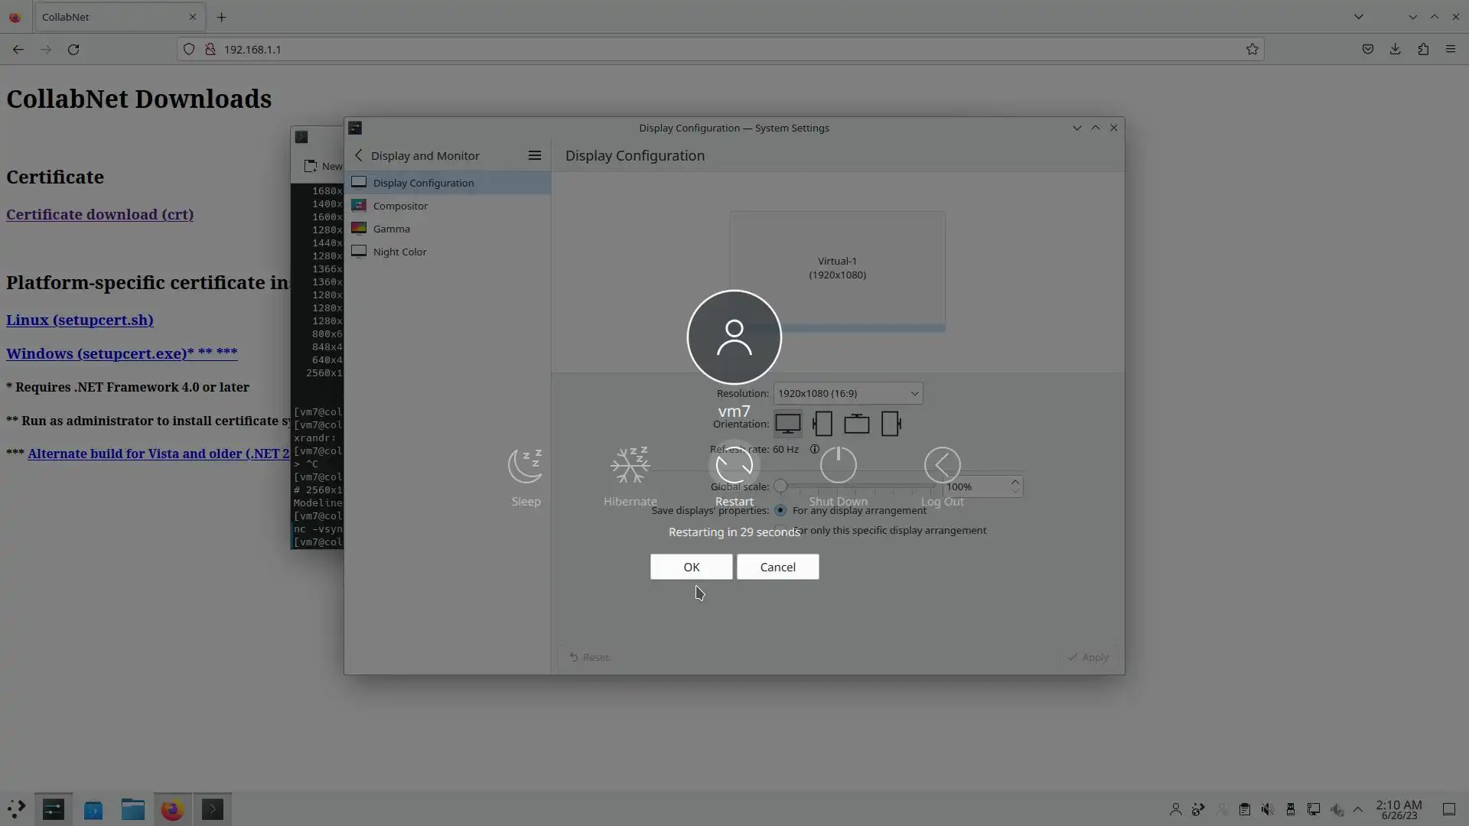Confirm restart with OK button
The height and width of the screenshot is (826, 1469).
point(691,567)
